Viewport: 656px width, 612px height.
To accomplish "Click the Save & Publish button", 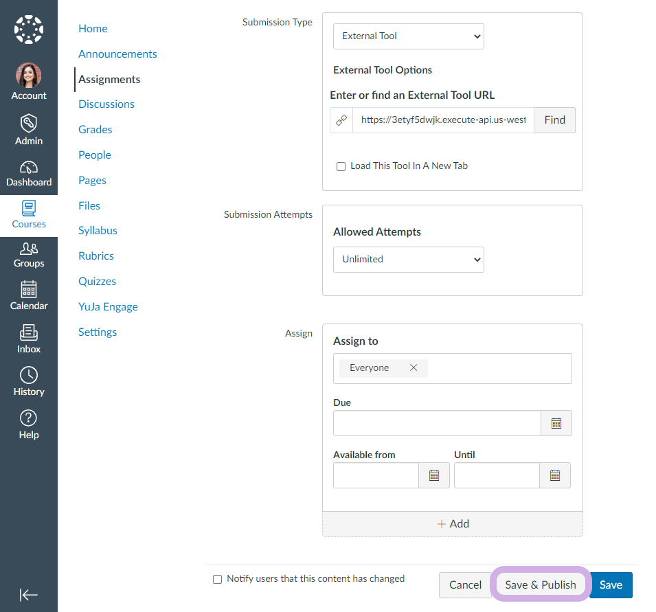I will (x=540, y=585).
